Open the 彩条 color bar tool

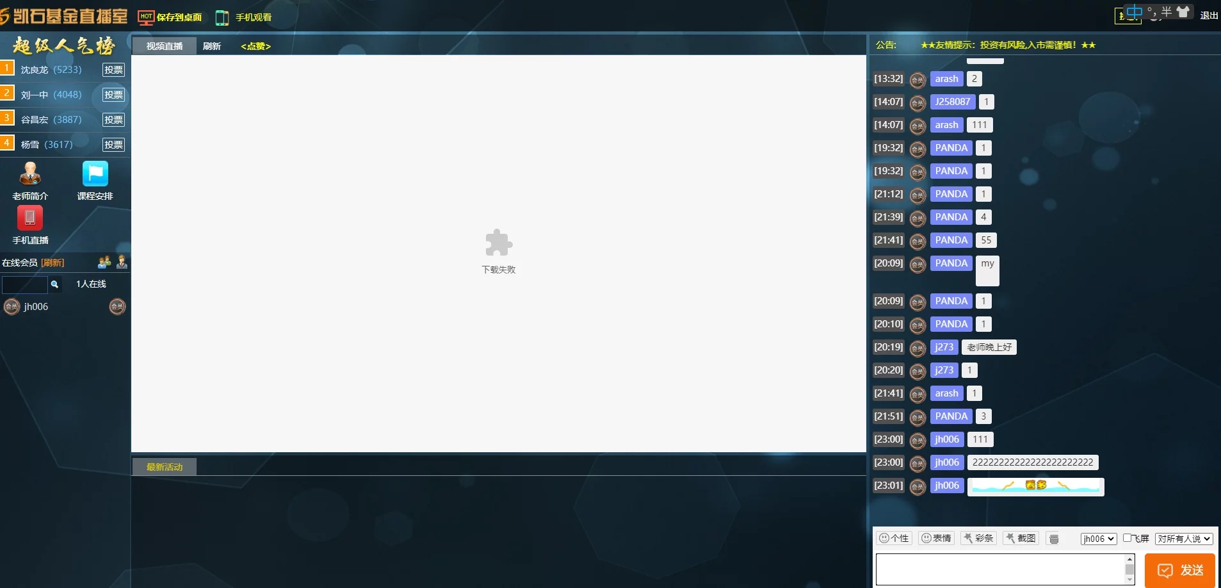(x=978, y=538)
